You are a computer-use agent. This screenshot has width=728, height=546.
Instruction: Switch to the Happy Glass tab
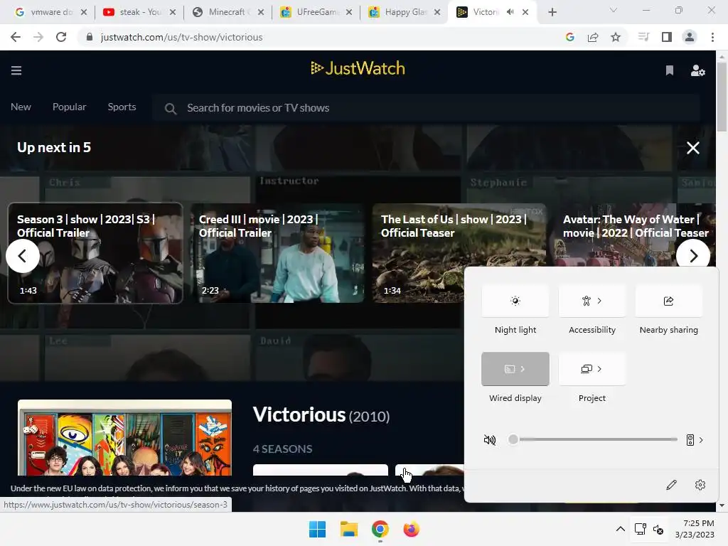click(405, 12)
